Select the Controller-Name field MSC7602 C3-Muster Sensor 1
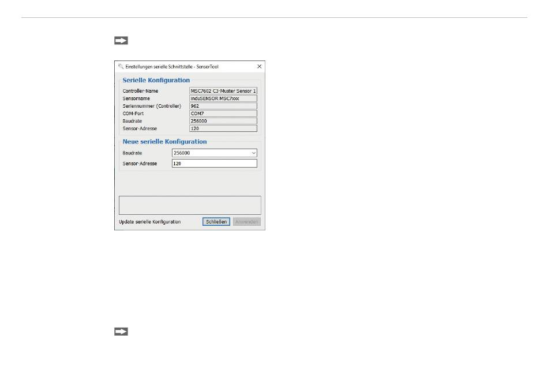The image size is (548, 383). tap(223, 90)
